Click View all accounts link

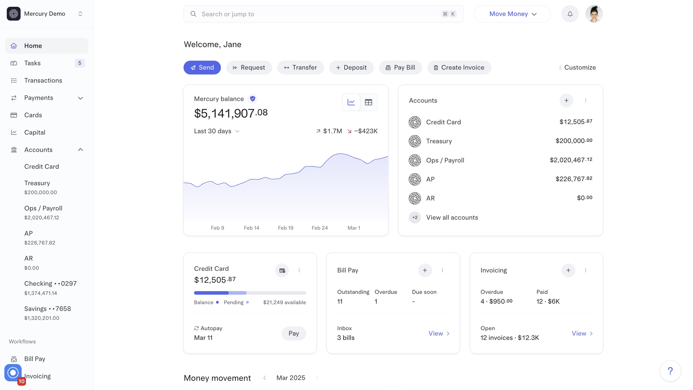pos(452,217)
